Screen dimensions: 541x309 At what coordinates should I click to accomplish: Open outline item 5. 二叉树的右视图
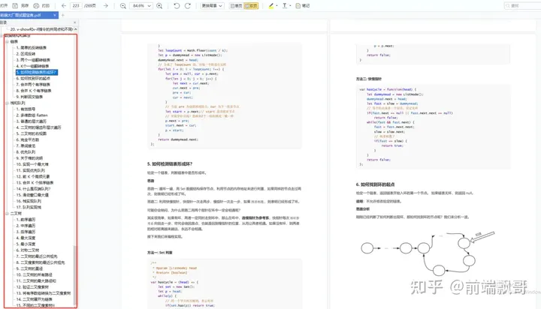[x=31, y=133]
